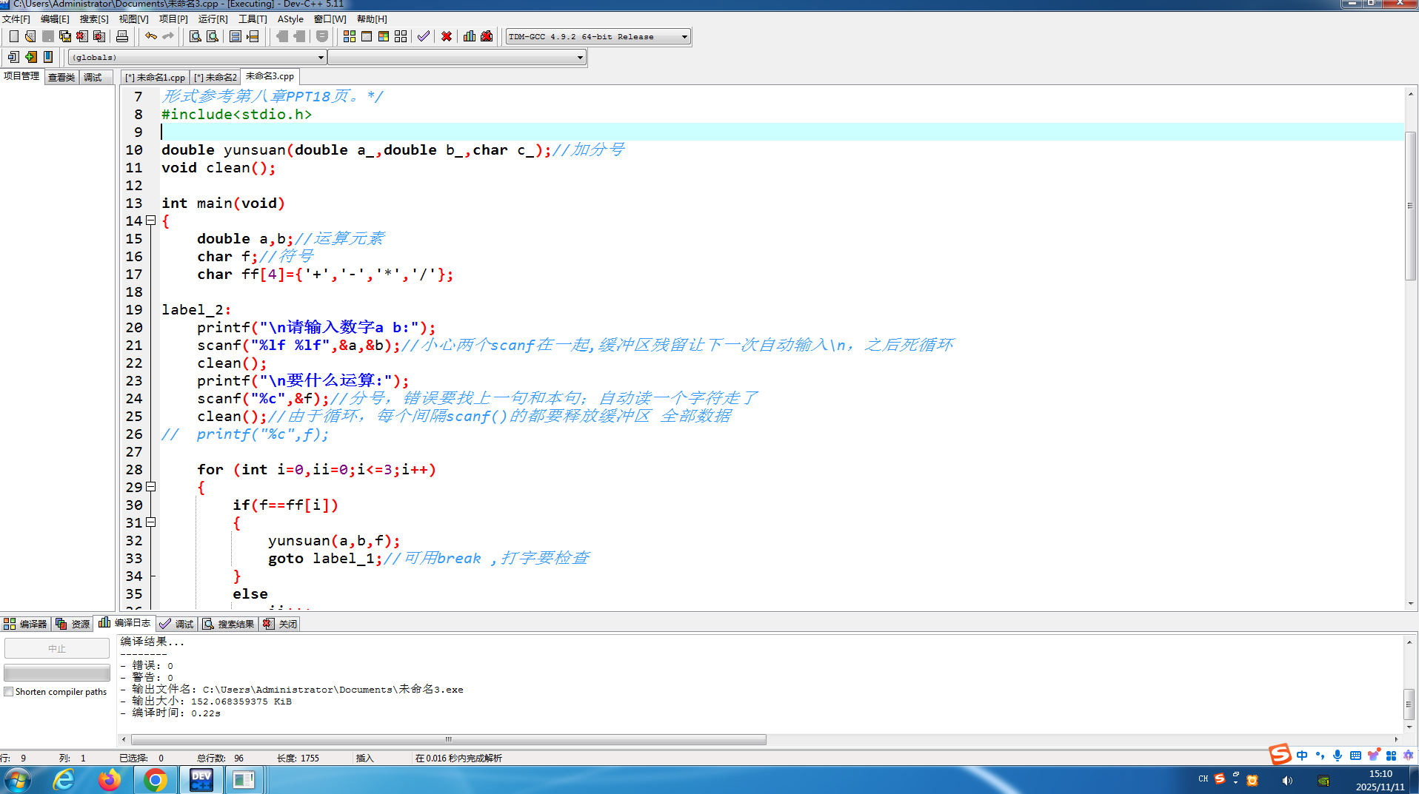Open the Find tool from toolbar
1419x794 pixels.
[195, 36]
